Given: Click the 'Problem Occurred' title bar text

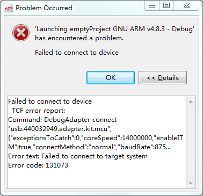Looking at the screenshot, I should coord(44,8).
